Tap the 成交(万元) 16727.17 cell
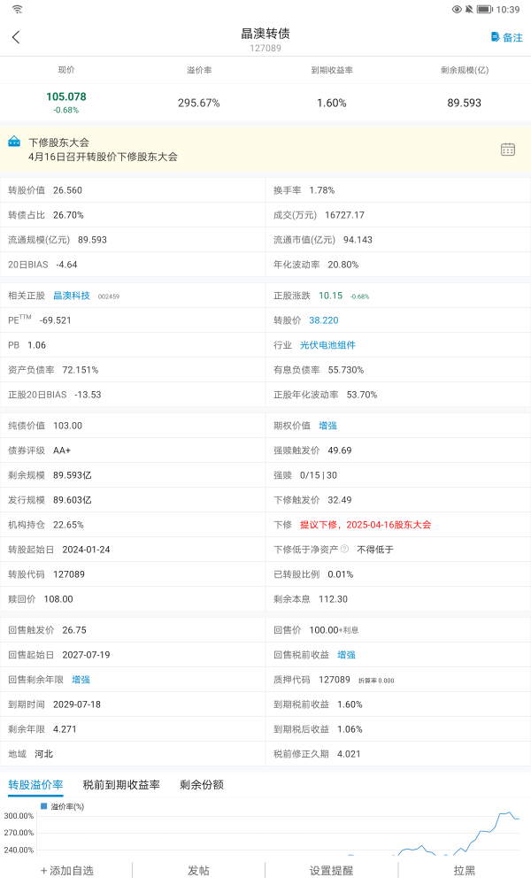 click(398, 215)
